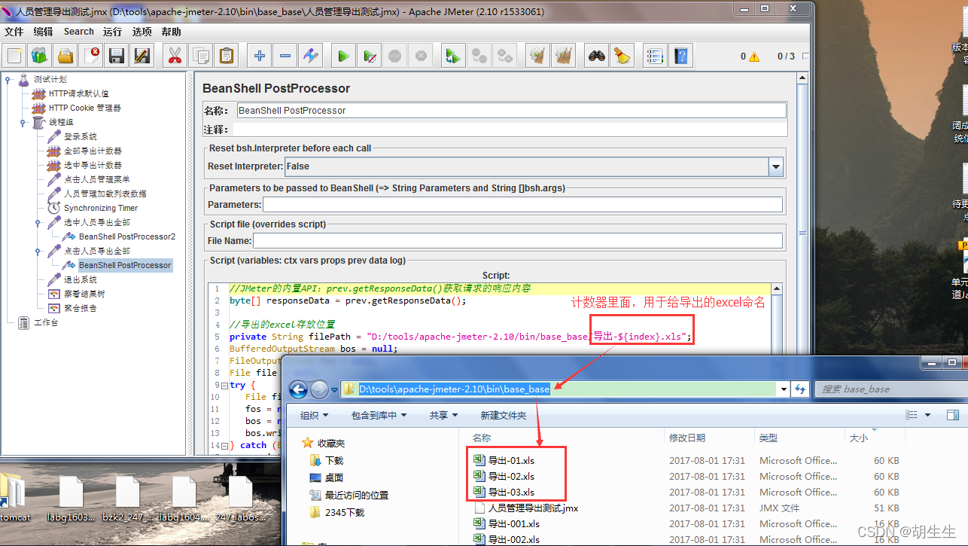Click the Save As toolbar icon
The image size is (968, 546).
141,56
